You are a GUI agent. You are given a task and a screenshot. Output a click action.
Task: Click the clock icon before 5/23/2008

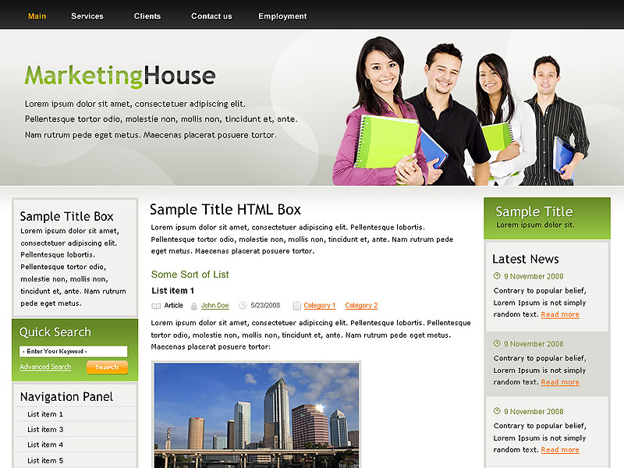(x=243, y=306)
